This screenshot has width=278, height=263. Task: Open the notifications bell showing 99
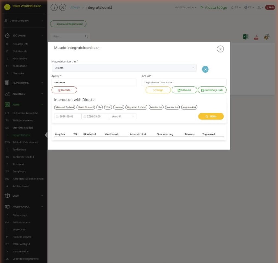pyautogui.click(x=236, y=7)
